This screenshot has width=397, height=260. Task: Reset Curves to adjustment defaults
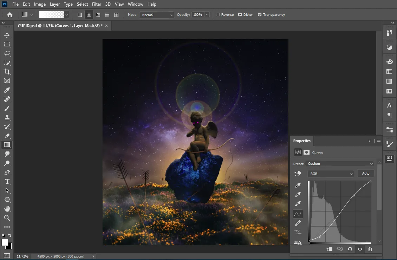pos(350,249)
